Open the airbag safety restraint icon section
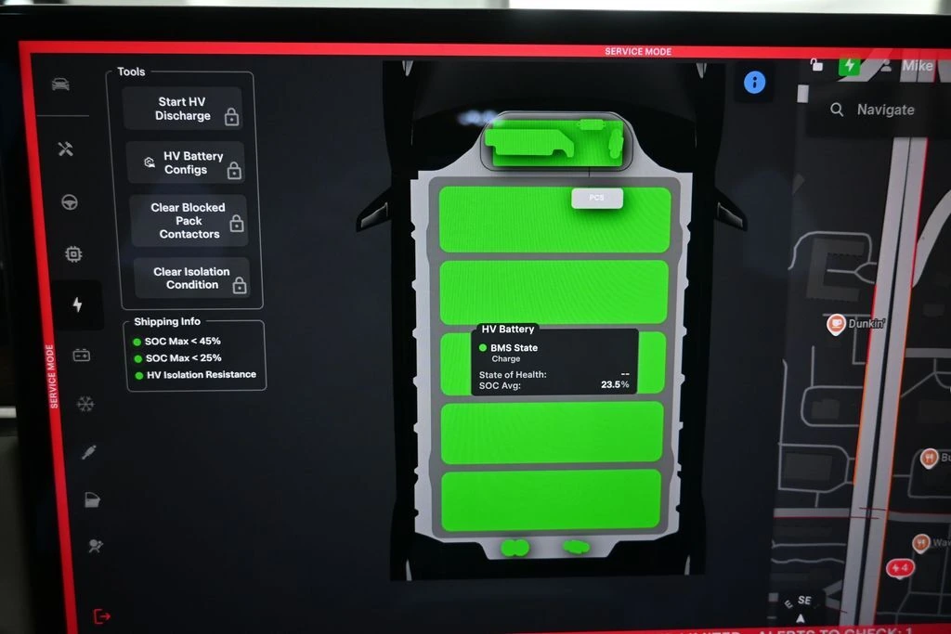Viewport: 951px width, 634px height. [x=95, y=546]
